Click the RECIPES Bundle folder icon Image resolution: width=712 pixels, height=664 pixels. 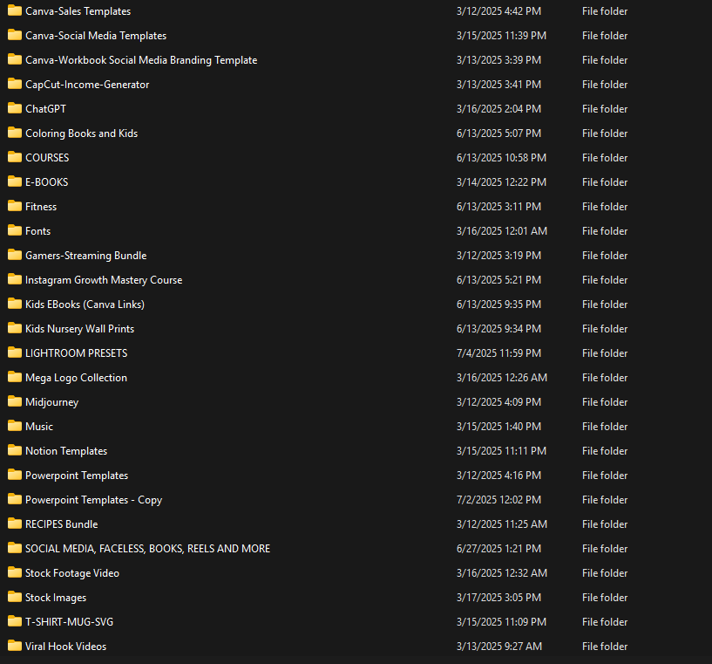pyautogui.click(x=15, y=524)
